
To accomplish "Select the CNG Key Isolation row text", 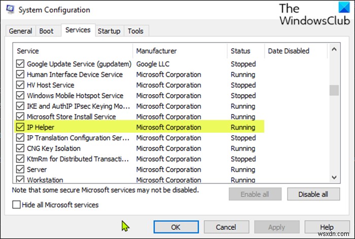I will [54, 148].
